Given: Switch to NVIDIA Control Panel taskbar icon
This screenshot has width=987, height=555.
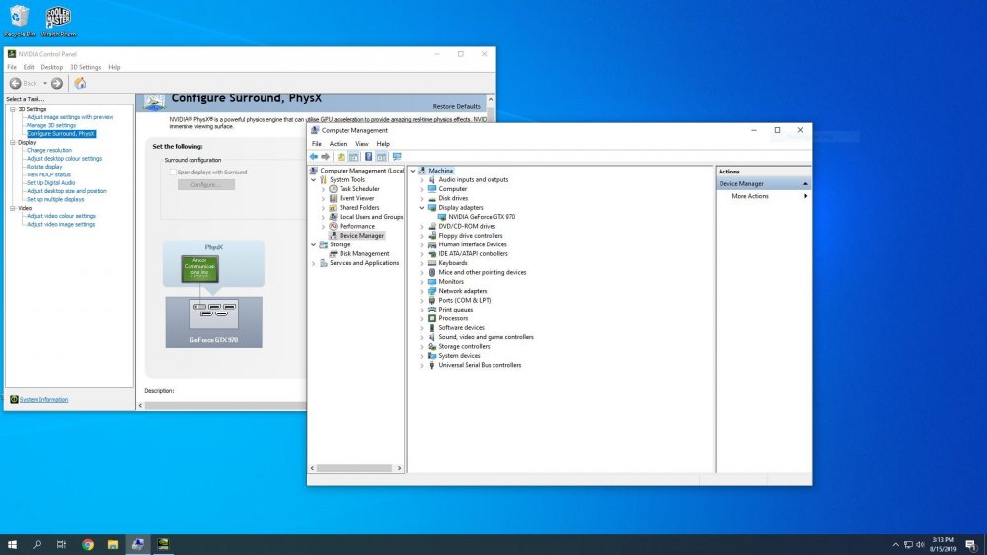Looking at the screenshot, I should coord(163,544).
